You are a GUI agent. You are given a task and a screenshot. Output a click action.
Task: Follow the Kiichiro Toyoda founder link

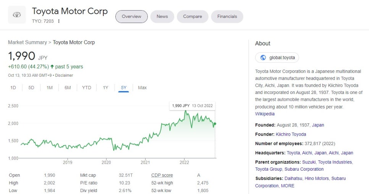coord(291,134)
